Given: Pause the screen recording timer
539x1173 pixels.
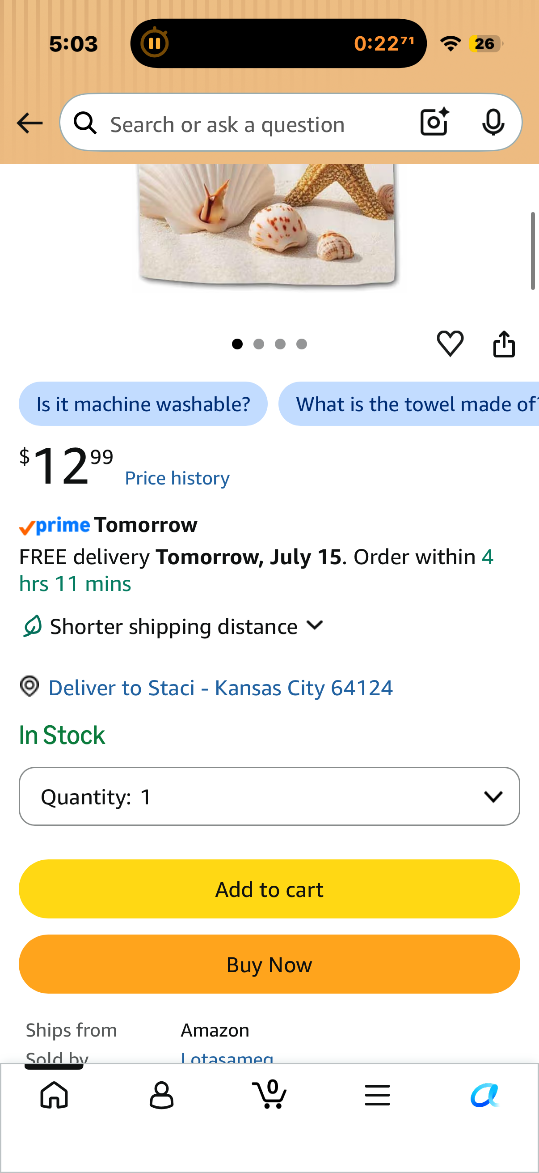Looking at the screenshot, I should pyautogui.click(x=154, y=43).
